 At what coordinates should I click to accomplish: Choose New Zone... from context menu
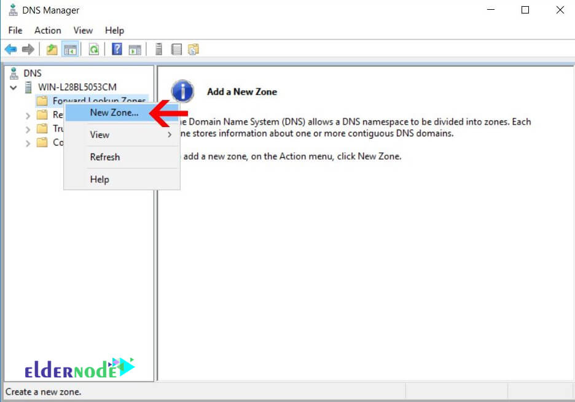[122, 112]
